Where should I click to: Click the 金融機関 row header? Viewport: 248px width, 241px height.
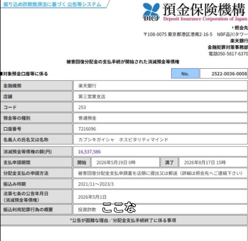(36, 86)
